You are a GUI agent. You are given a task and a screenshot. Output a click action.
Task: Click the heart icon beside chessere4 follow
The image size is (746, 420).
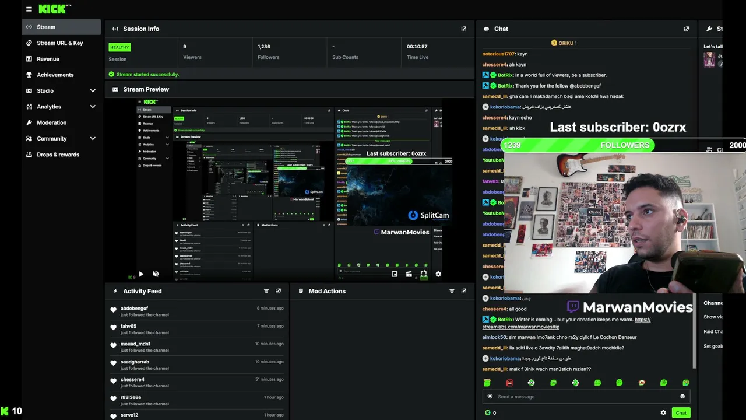[x=114, y=381]
